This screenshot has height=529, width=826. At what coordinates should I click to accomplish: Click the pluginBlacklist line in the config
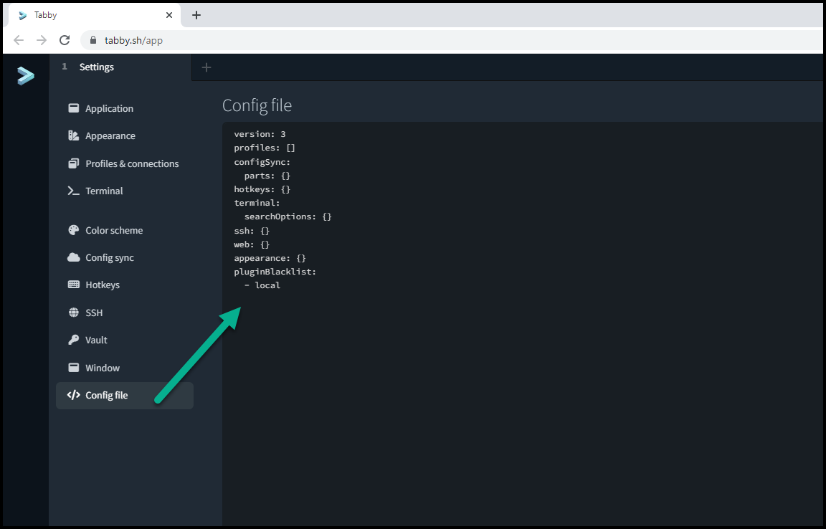[275, 271]
